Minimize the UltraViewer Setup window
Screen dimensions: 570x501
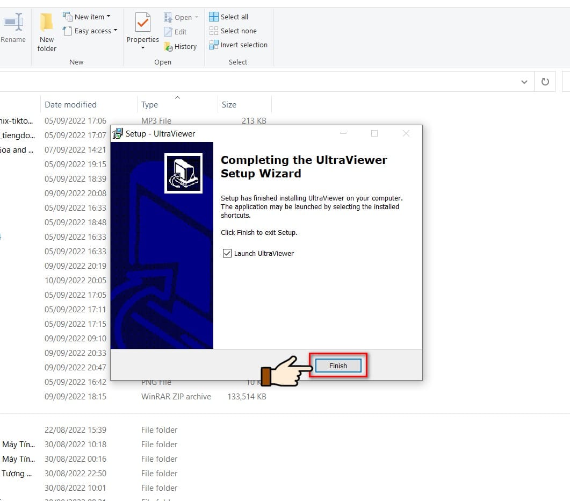pos(343,133)
